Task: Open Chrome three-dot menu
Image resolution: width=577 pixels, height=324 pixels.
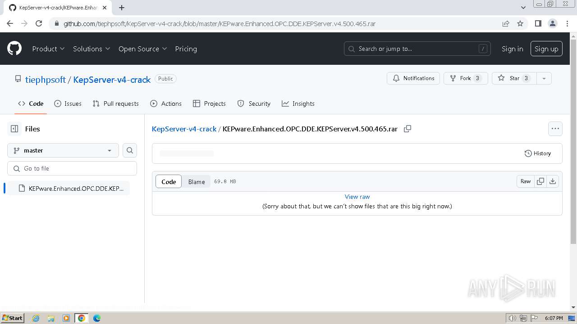Action: (567, 23)
